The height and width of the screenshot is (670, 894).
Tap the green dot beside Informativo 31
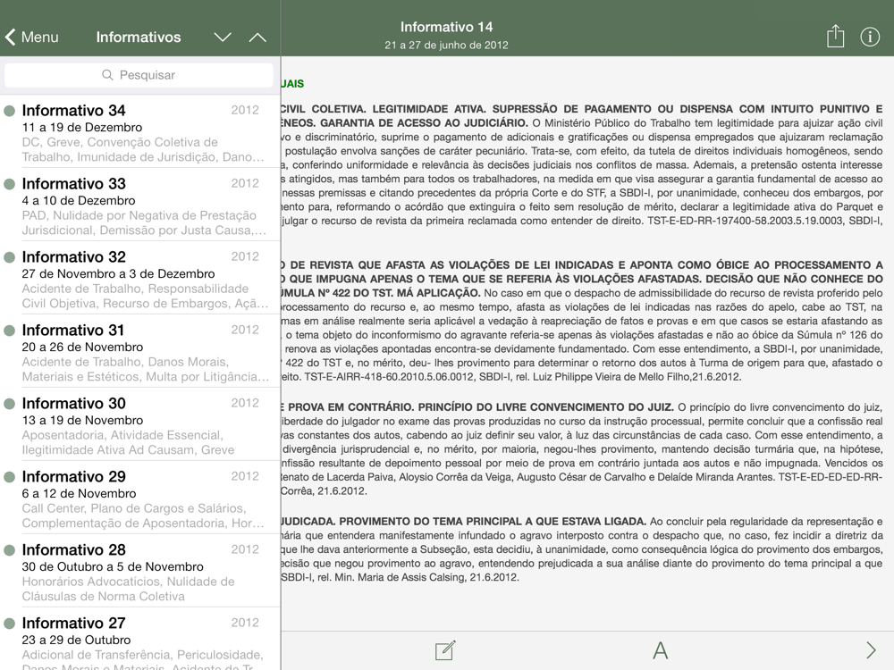(x=9, y=331)
